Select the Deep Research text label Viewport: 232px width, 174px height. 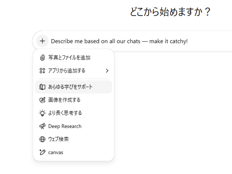[x=65, y=126]
